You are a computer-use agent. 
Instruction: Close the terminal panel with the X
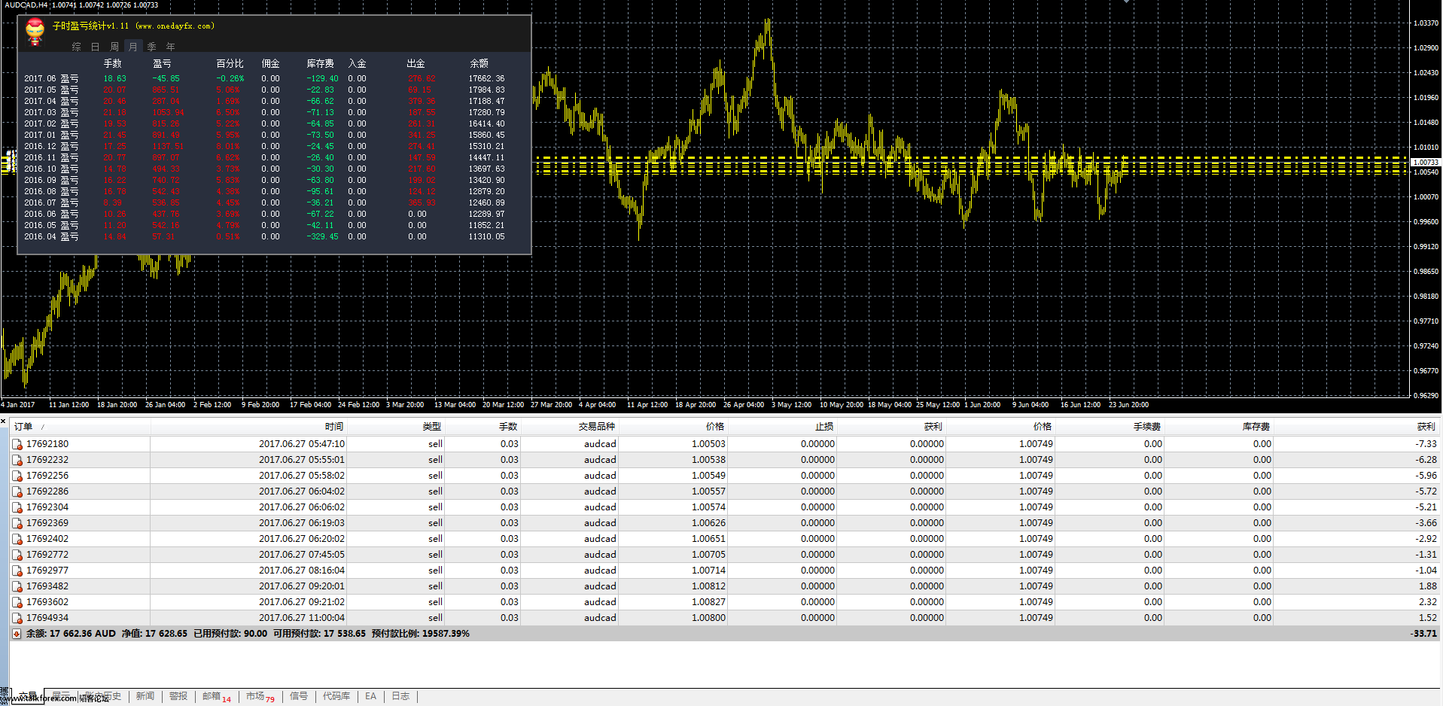coord(4,421)
